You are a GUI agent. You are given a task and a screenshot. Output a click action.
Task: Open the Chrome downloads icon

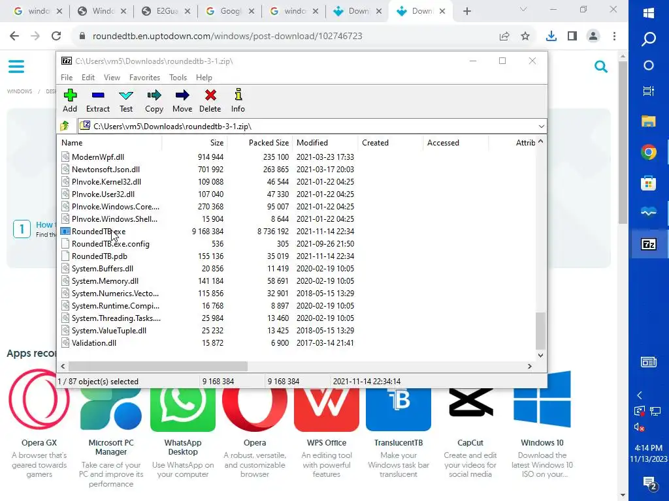click(x=551, y=37)
